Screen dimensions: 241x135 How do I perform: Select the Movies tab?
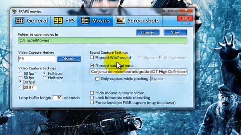tap(95, 21)
